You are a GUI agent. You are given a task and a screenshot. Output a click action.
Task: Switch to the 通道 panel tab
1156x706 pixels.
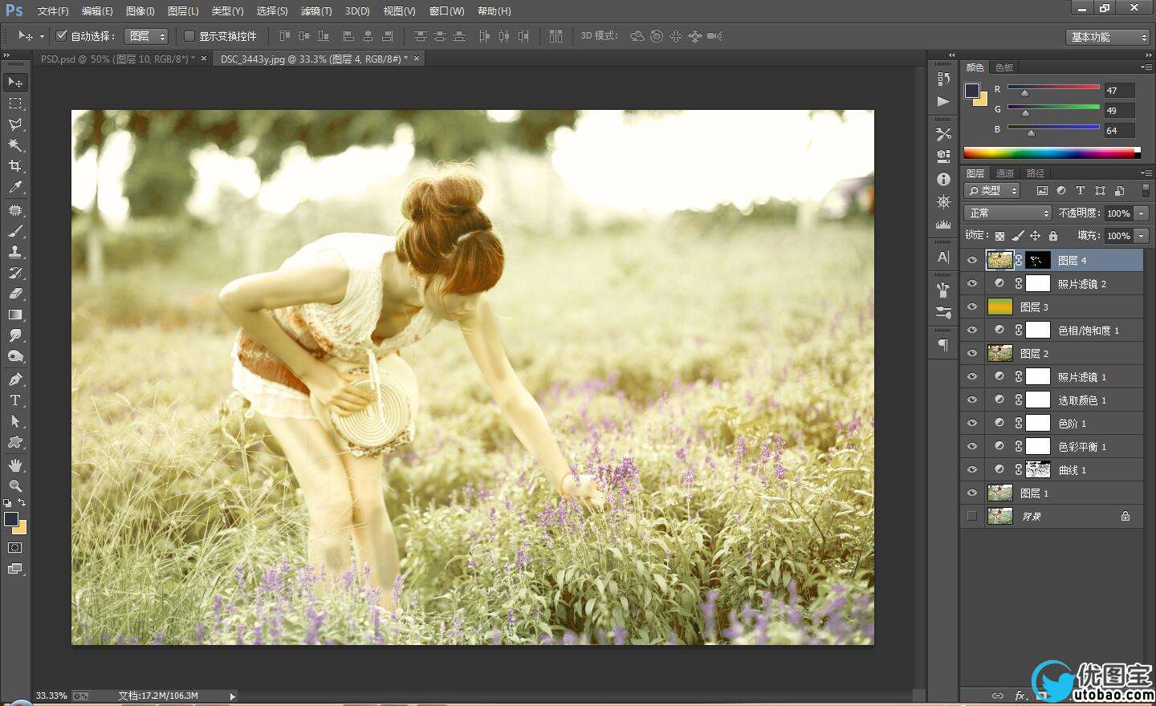pos(1005,173)
